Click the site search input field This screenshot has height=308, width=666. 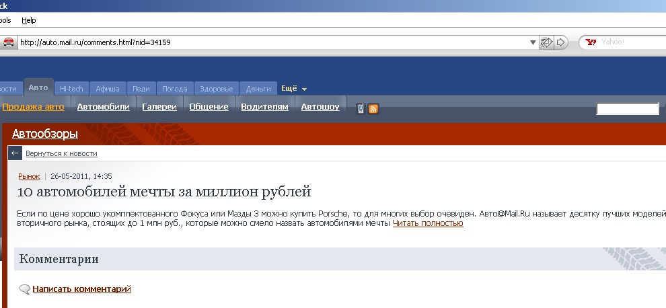(627, 108)
